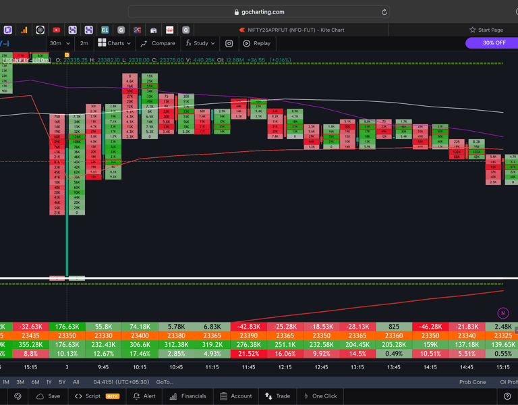Image resolution: width=518 pixels, height=405 pixels.
Task: Open the Financials panel
Action: (188, 396)
